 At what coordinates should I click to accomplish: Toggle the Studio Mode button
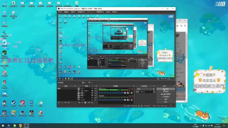coord(166,97)
